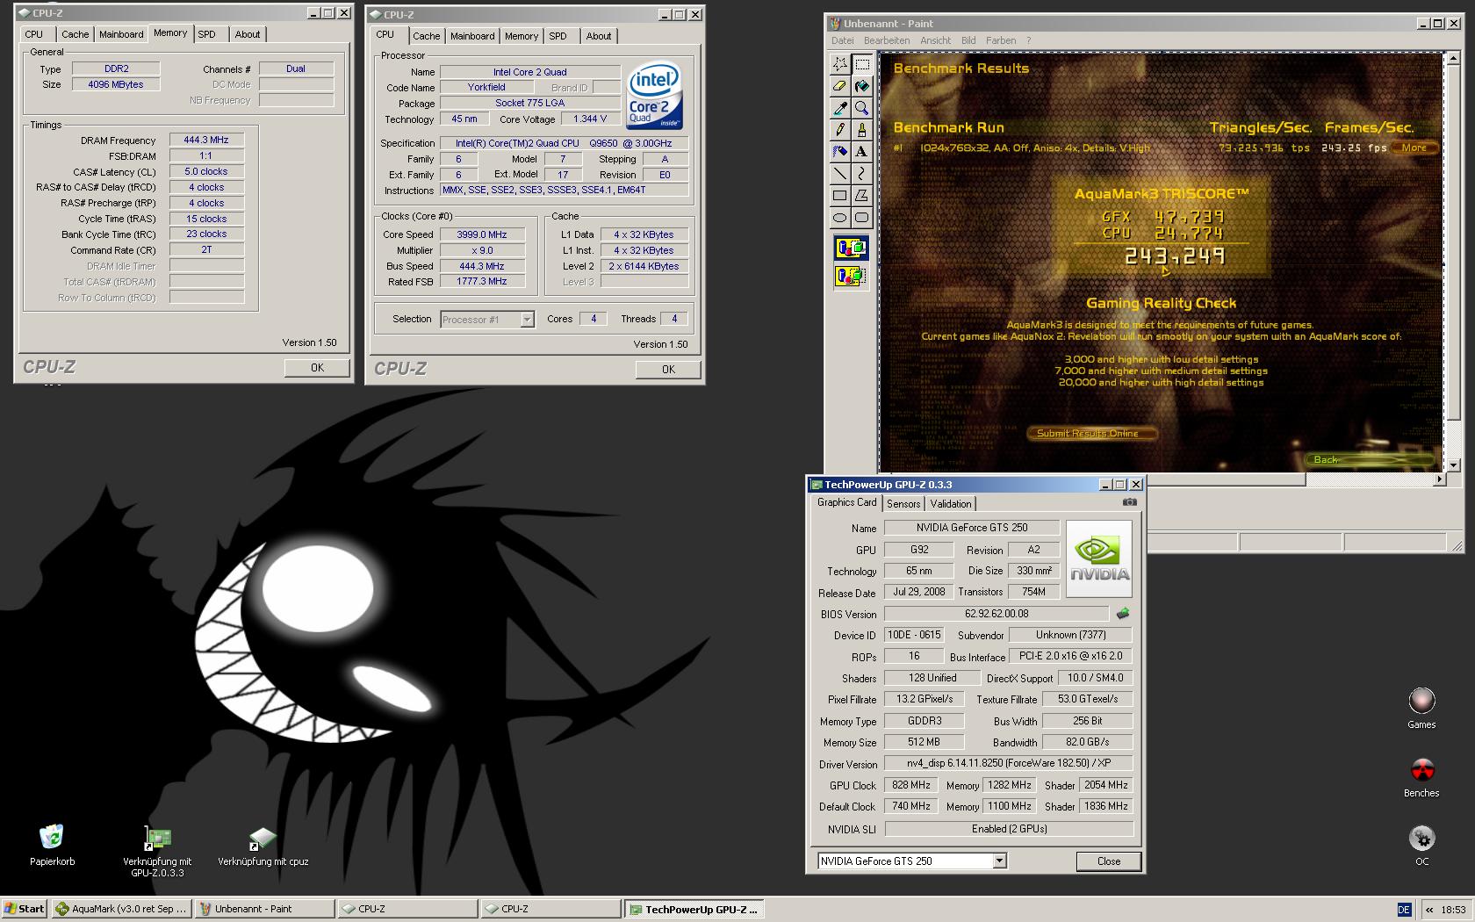The image size is (1475, 922).
Task: Click the Intel Core 2 Quad logo
Action: tap(654, 95)
